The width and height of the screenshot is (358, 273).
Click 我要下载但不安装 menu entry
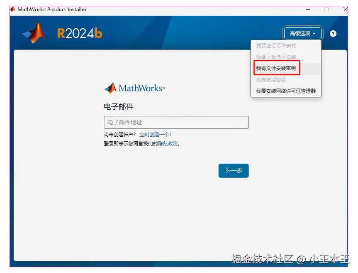point(276,56)
